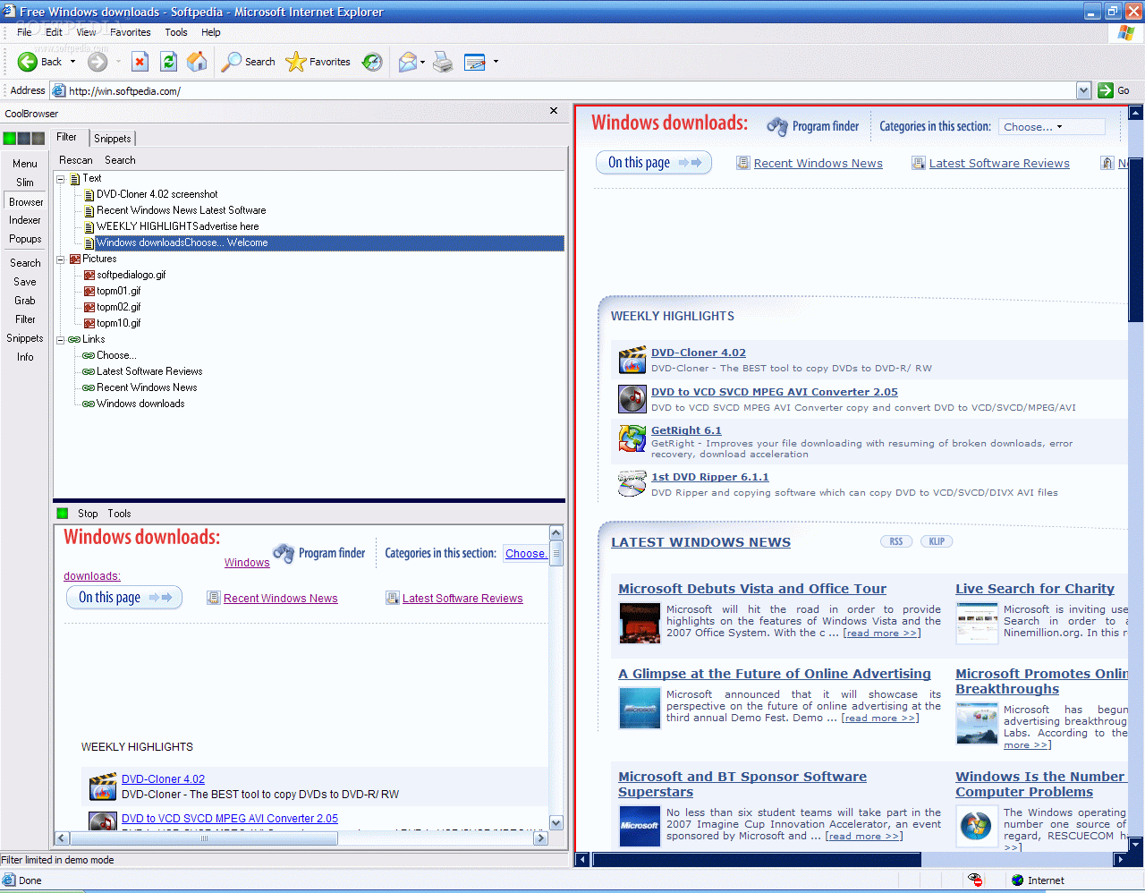
Task: Click Rescan above the tree
Action: coord(76,160)
